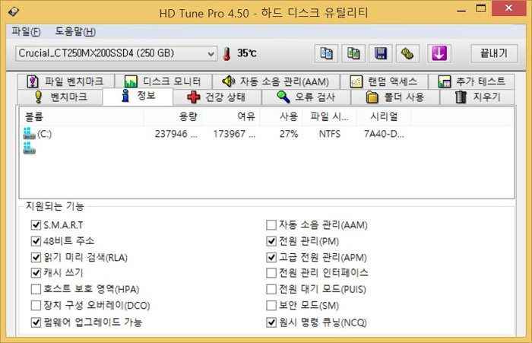This screenshot has height=343, width=532.
Task: Click the thermometer temperature indicator
Action: click(x=226, y=54)
